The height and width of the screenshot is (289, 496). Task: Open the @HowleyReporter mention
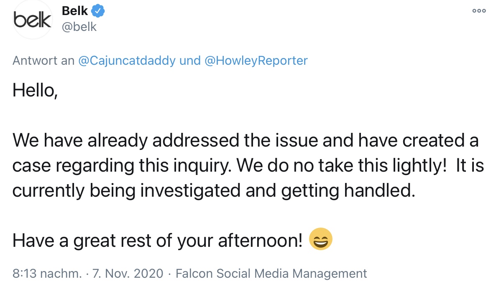tap(256, 61)
